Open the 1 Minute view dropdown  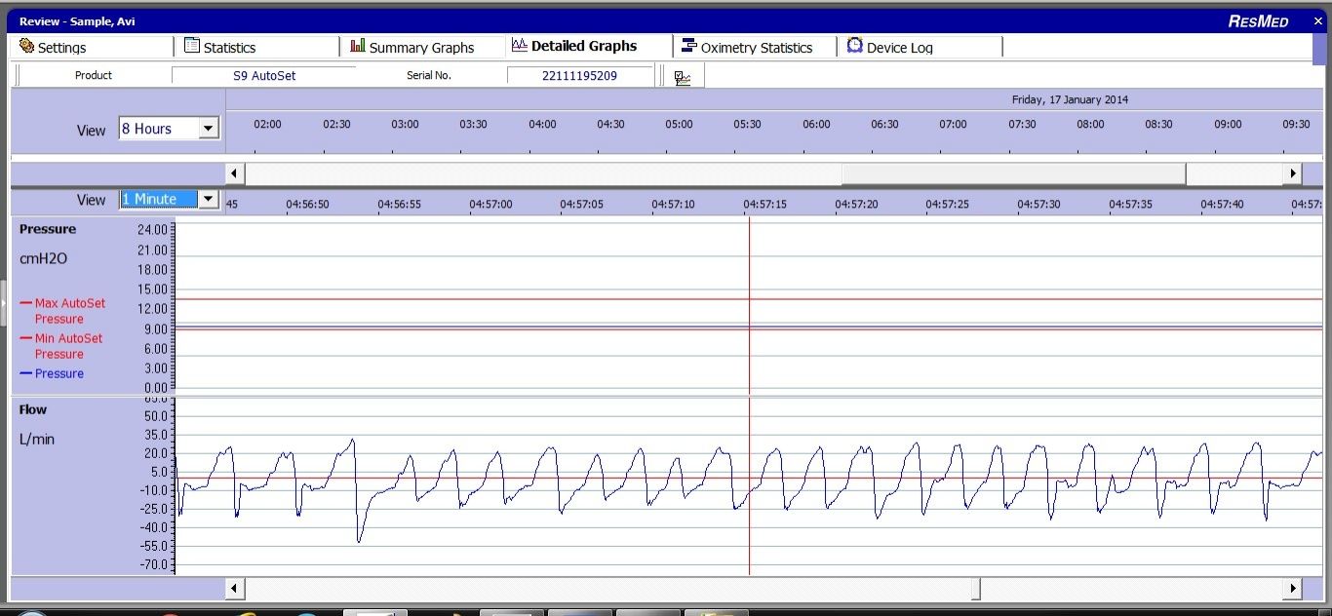pos(208,199)
